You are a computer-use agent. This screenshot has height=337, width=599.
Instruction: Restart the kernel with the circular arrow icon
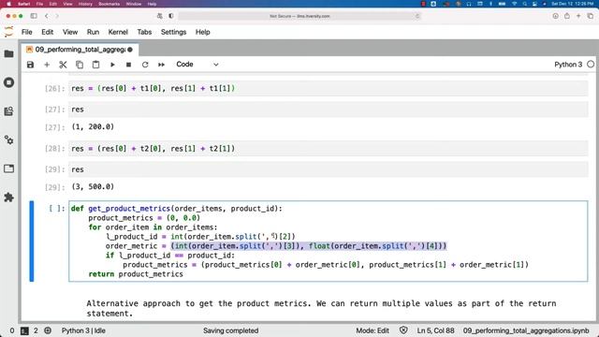click(145, 65)
